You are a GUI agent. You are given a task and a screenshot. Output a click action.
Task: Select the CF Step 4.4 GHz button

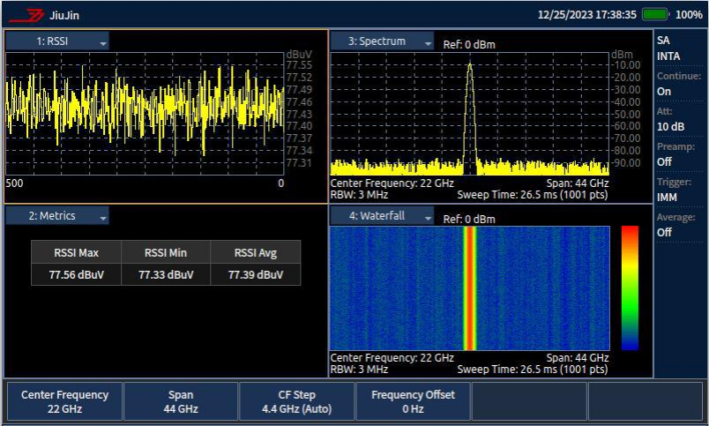(x=296, y=402)
